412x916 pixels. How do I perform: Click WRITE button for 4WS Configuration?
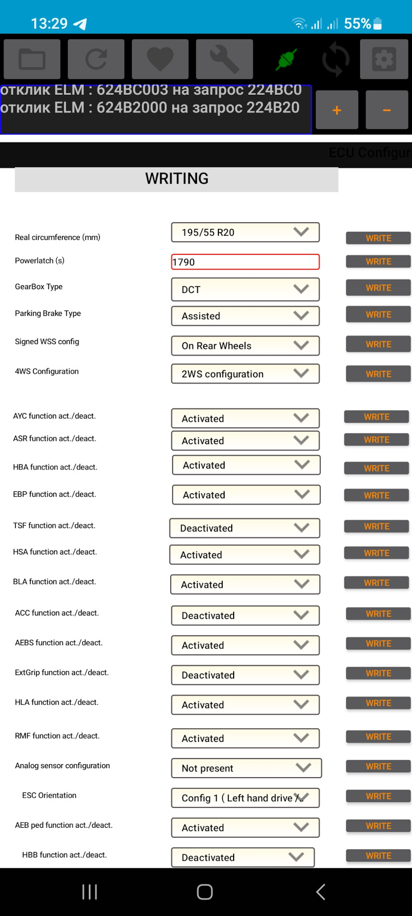click(378, 374)
